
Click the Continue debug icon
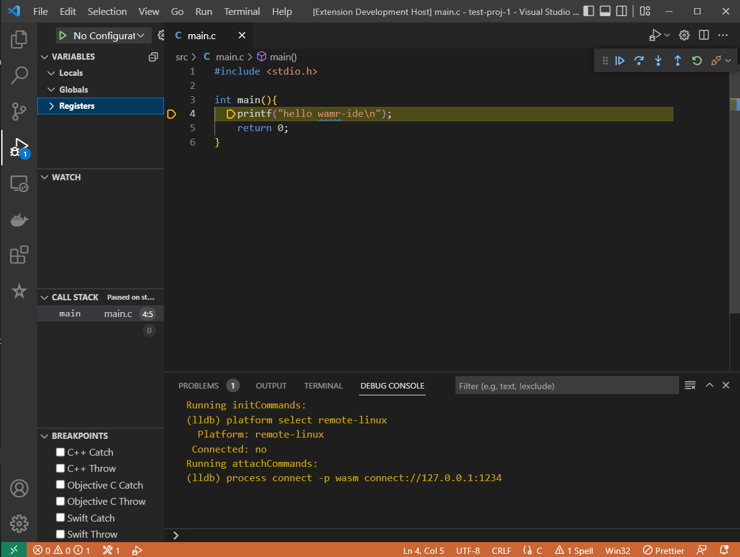point(620,60)
